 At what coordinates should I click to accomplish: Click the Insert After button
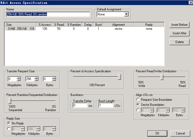[x=179, y=33]
